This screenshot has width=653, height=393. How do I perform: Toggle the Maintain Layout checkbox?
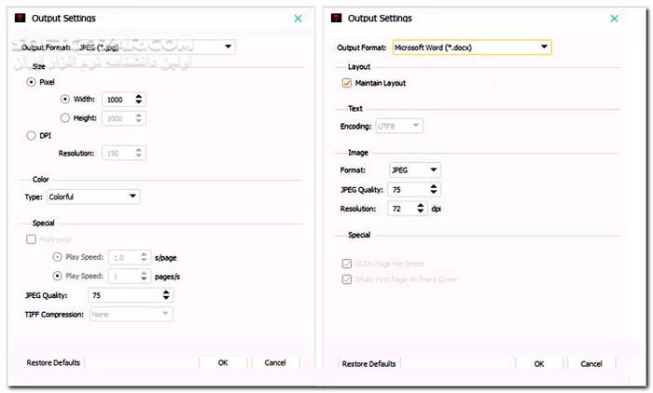tap(346, 83)
